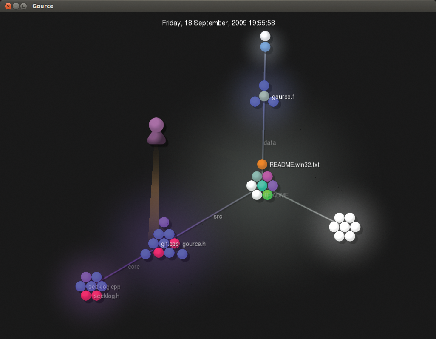The image size is (436, 339).
Task: Click the gray gource.1 file node
Action: [x=264, y=96]
